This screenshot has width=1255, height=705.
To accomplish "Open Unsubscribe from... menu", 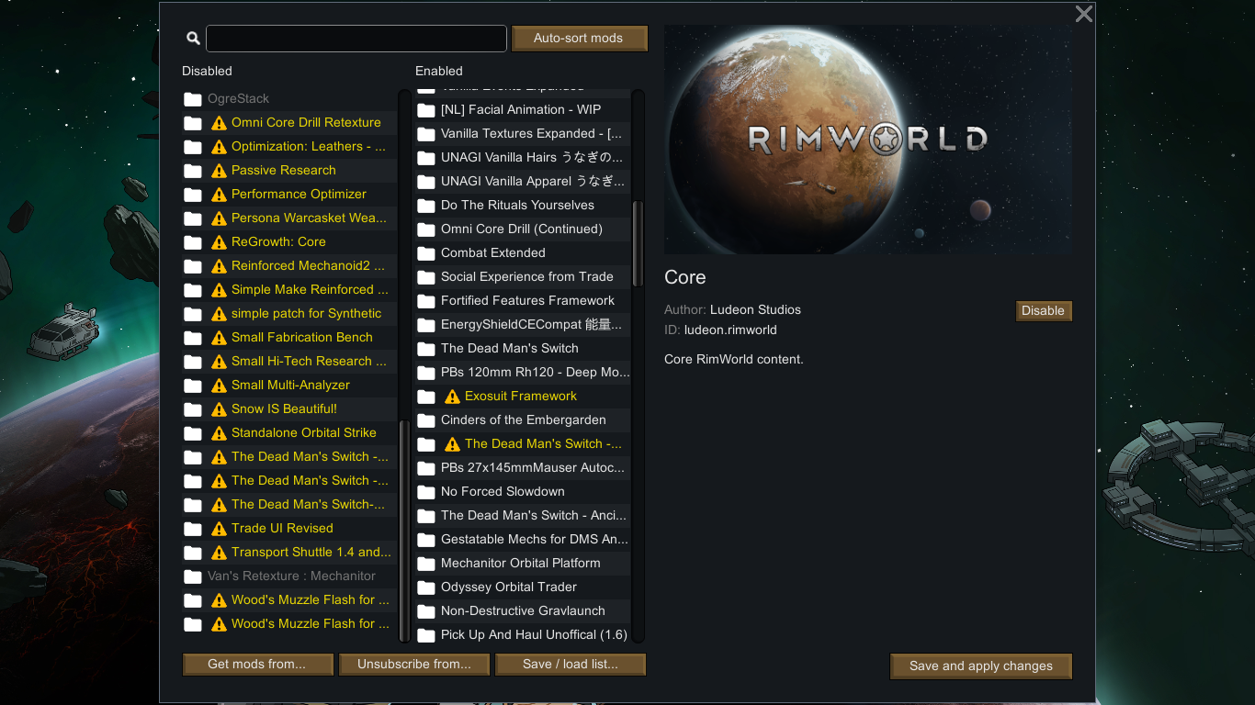I will click(414, 665).
